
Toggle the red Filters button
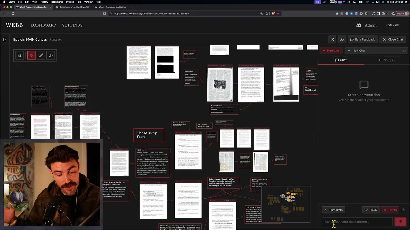point(390,210)
